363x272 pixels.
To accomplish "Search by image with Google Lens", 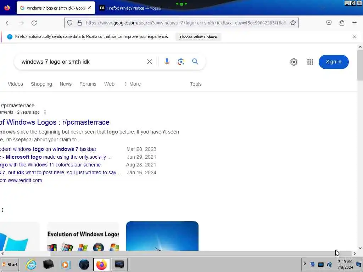I will [181, 62].
